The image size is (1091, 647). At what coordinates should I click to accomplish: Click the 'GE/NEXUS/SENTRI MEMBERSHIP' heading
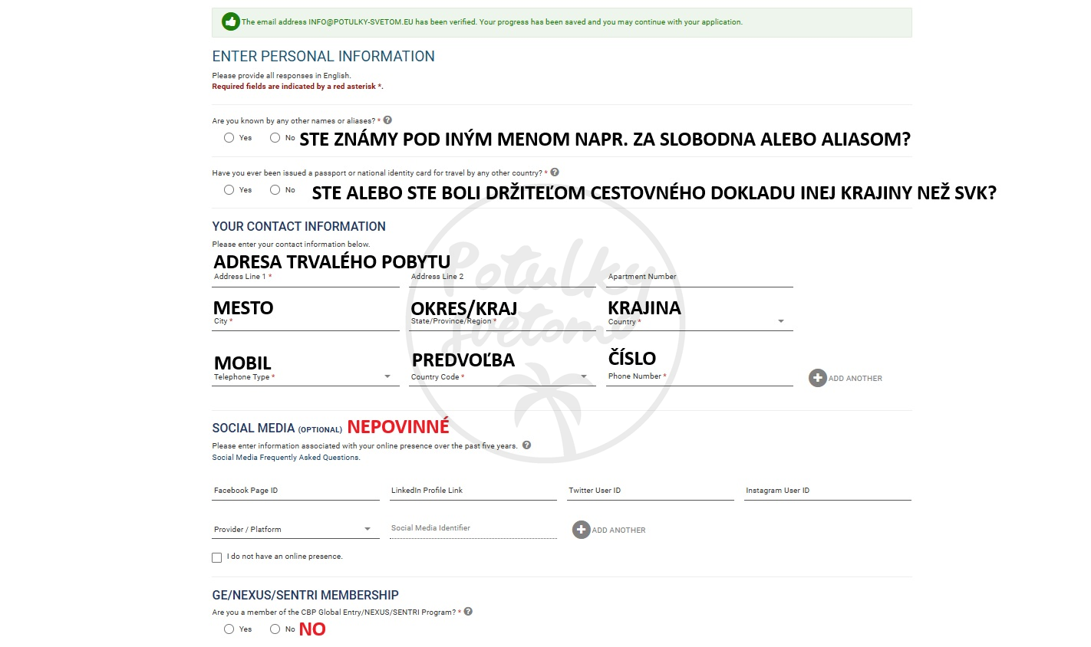305,595
